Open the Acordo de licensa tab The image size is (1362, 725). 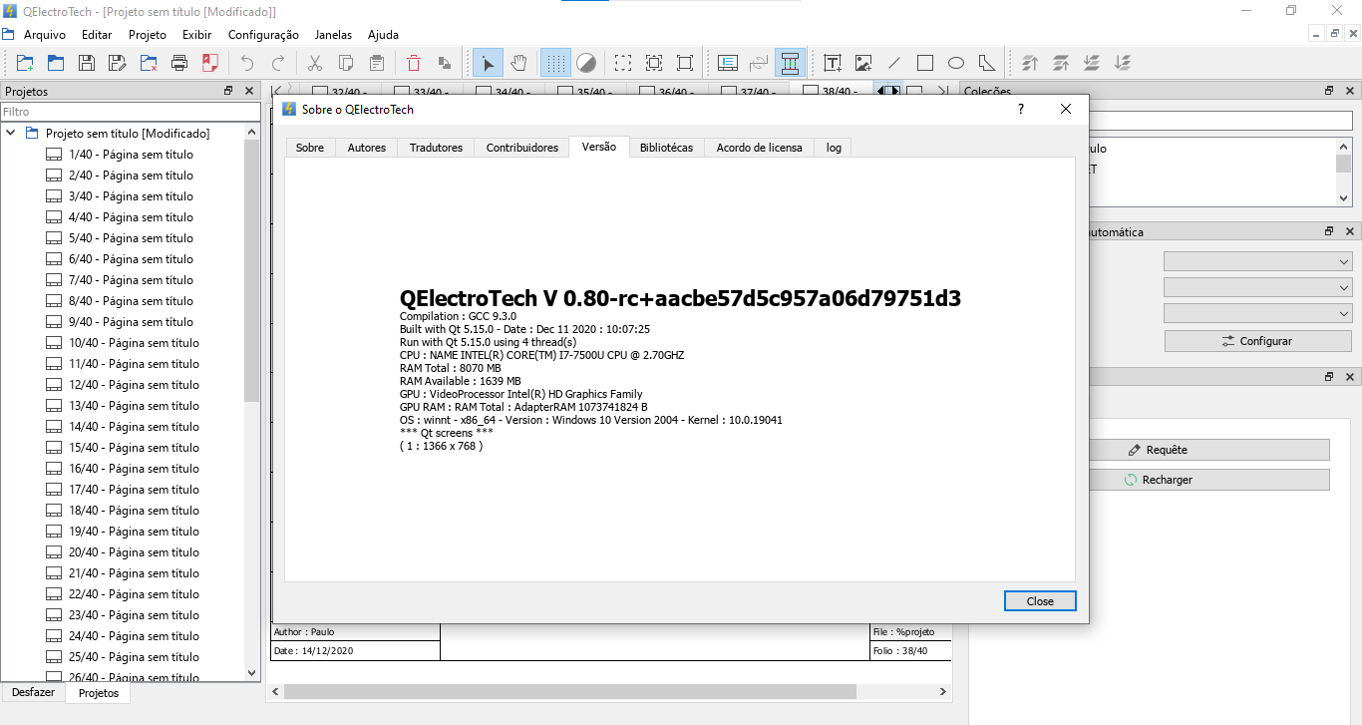pos(759,148)
